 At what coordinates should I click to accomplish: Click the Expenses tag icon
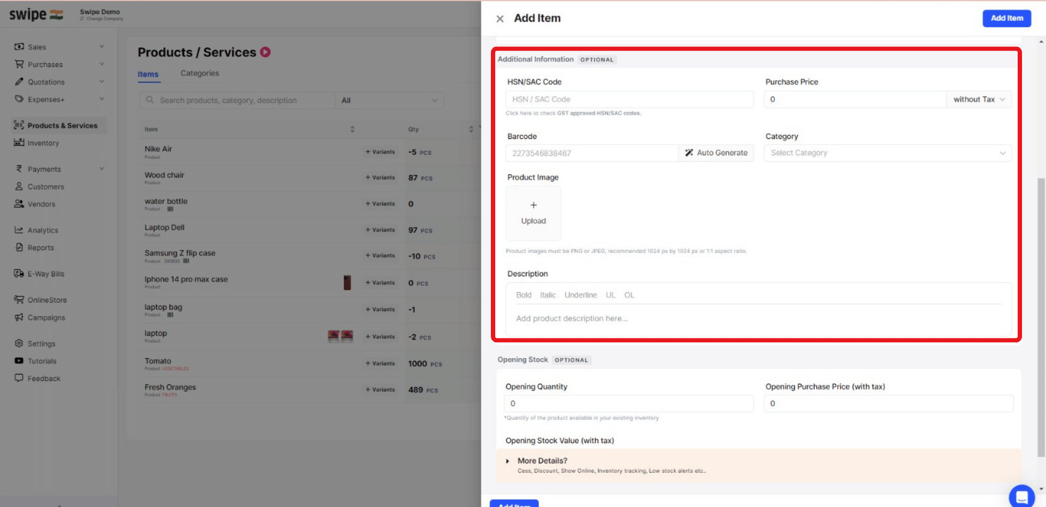[x=19, y=99]
